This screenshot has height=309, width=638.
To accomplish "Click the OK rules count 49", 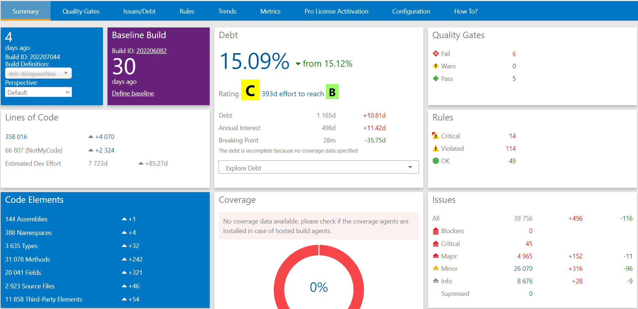I will coord(512,161).
